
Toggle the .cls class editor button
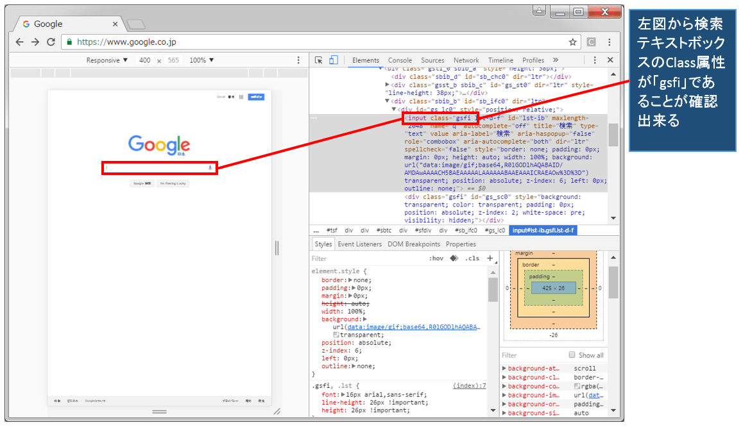tap(472, 258)
